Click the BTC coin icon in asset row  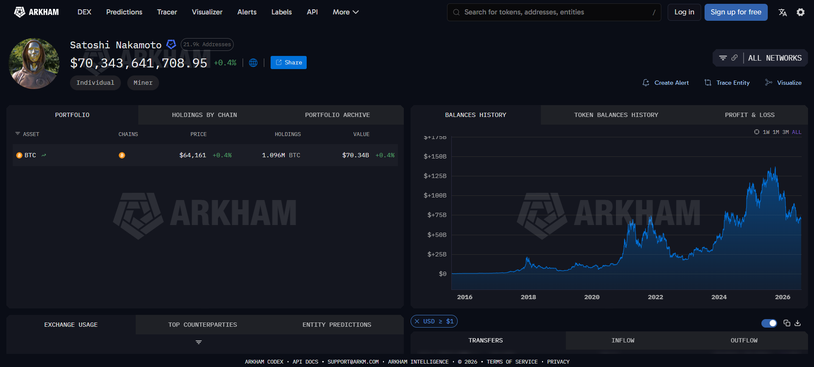[19, 156]
